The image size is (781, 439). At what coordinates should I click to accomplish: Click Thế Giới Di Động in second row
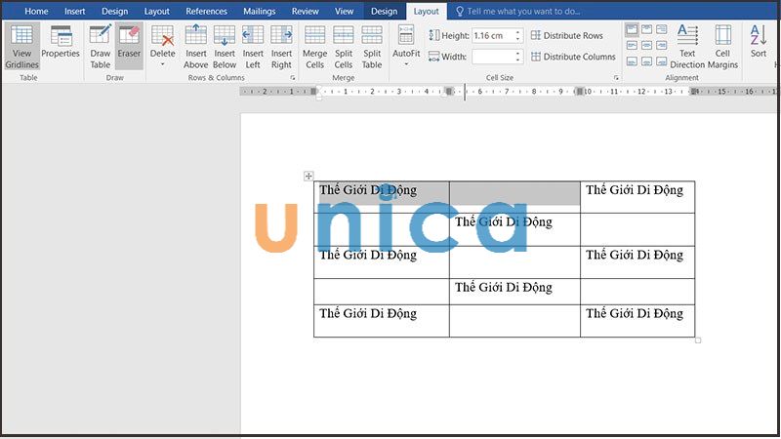pyautogui.click(x=504, y=221)
